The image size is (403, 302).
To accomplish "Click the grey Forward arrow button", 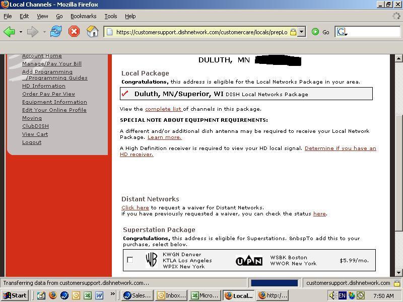I will (33, 32).
